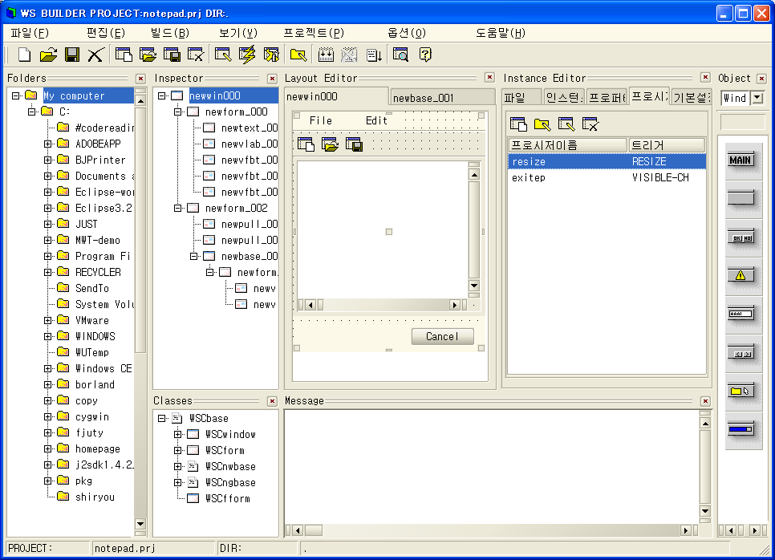Open the 프로젝트(P) project menu

click(314, 33)
